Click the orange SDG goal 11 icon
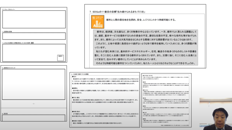This screenshot has width=232, height=130. tap(98, 22)
